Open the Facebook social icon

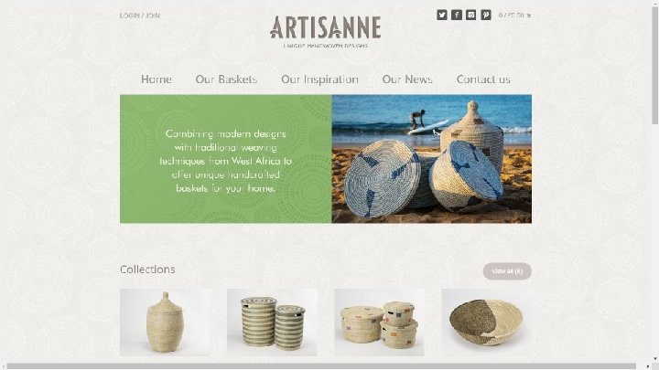pos(457,16)
